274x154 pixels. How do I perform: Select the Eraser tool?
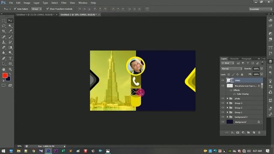tap(4, 47)
